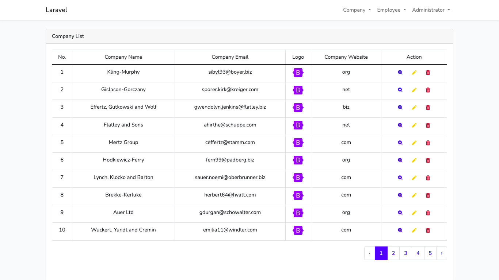Select the Company List panel heading
The height and width of the screenshot is (280, 499).
click(x=68, y=36)
